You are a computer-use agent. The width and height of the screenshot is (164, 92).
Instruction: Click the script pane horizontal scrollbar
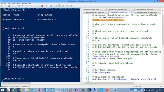pyautogui.click(x=109, y=83)
